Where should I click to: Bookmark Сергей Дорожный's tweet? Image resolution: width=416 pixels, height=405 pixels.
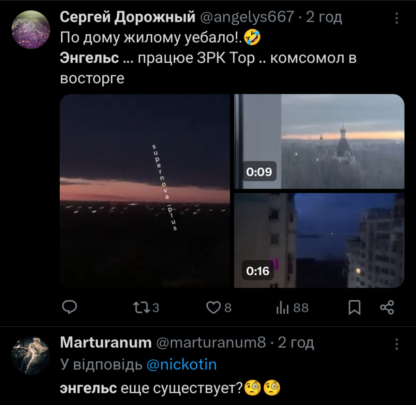355,308
